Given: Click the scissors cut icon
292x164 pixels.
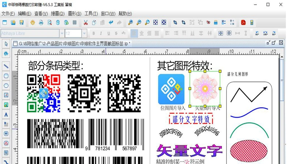Looking at the screenshot, I should pyautogui.click(x=85, y=23).
